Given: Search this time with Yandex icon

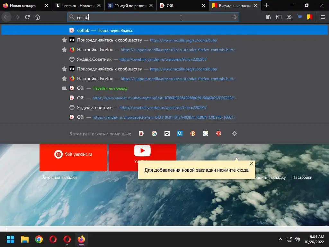Looking at the screenshot, I should [x=141, y=133].
